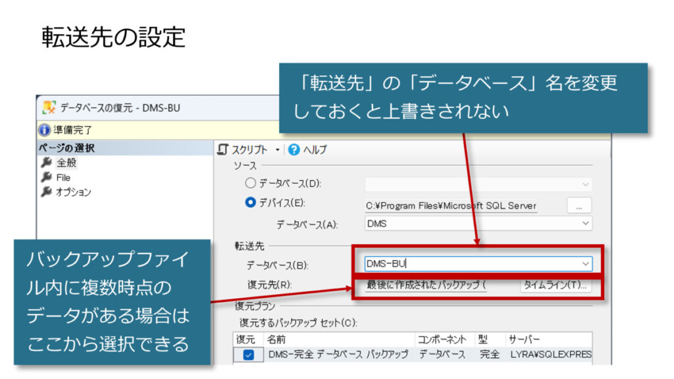
Task: Open the オプション page in the page list
Action: coord(73,192)
